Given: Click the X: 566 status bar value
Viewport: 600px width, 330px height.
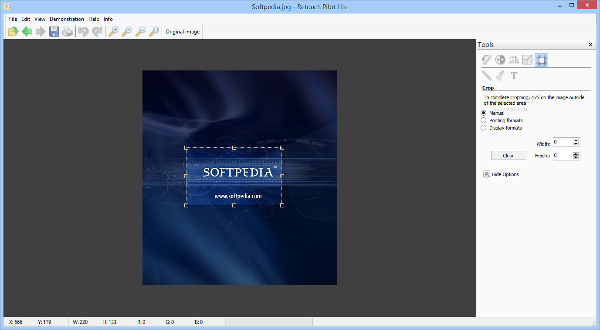Looking at the screenshot, I should click(16, 322).
